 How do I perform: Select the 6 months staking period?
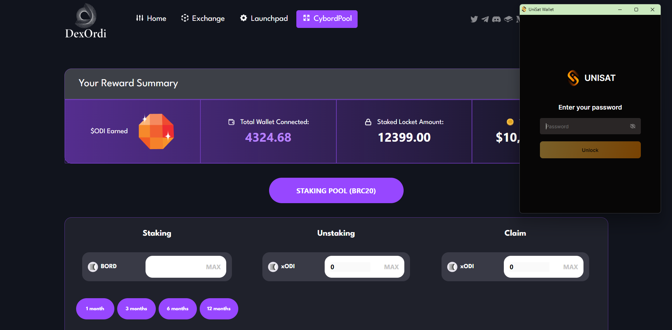[178, 309]
